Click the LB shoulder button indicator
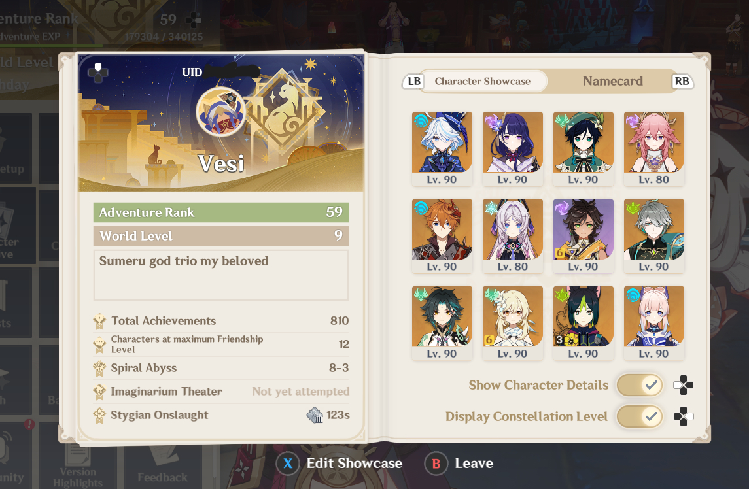Viewport: 749px width, 489px height. pyautogui.click(x=413, y=81)
